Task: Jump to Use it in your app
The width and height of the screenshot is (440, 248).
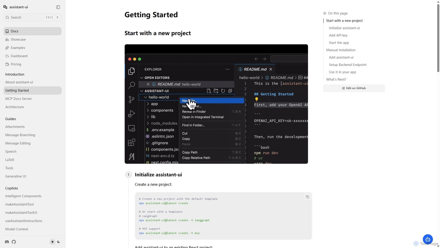Action: point(343,72)
